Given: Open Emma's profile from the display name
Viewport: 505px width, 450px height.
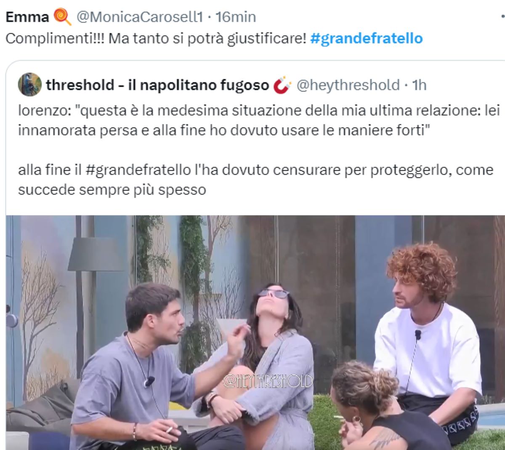Looking at the screenshot, I should pos(27,17).
